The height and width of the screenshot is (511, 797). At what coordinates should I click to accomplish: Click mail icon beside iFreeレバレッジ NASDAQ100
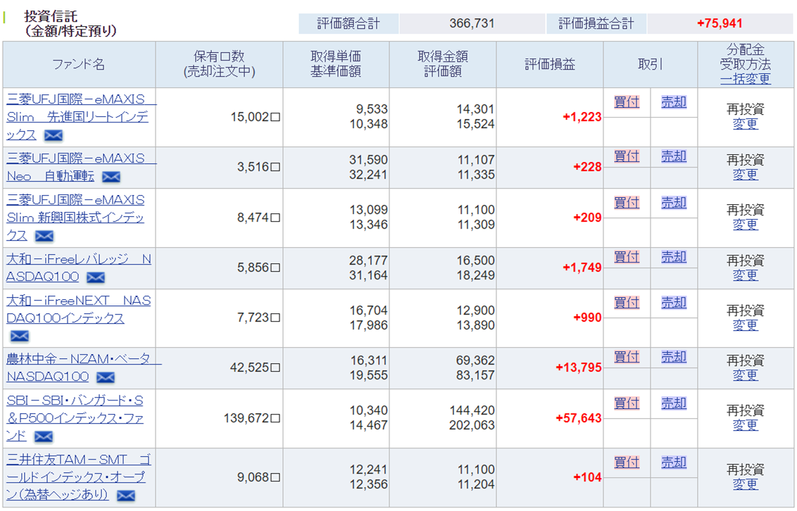[x=95, y=277]
